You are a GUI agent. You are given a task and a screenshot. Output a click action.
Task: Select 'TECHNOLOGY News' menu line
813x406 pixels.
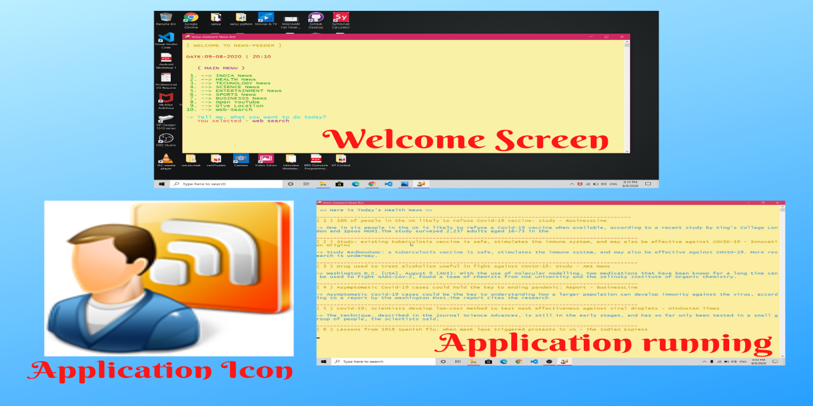click(x=229, y=83)
